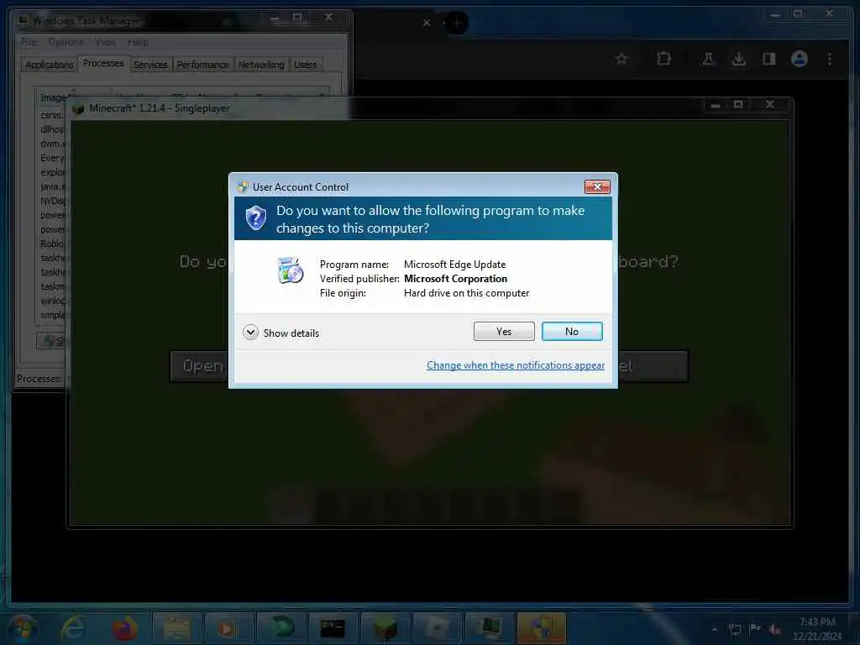Click the UAC title bar shield icon

pyautogui.click(x=243, y=187)
